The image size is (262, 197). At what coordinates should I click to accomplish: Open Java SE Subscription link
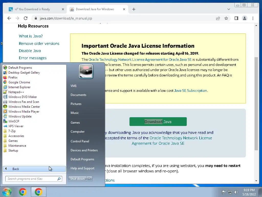point(190,91)
